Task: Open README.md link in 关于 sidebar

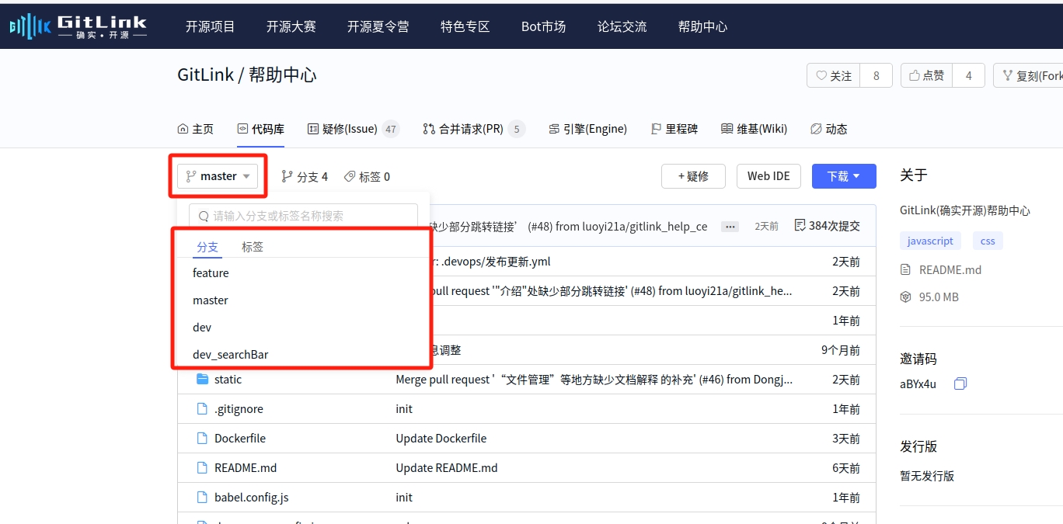Action: click(x=950, y=270)
